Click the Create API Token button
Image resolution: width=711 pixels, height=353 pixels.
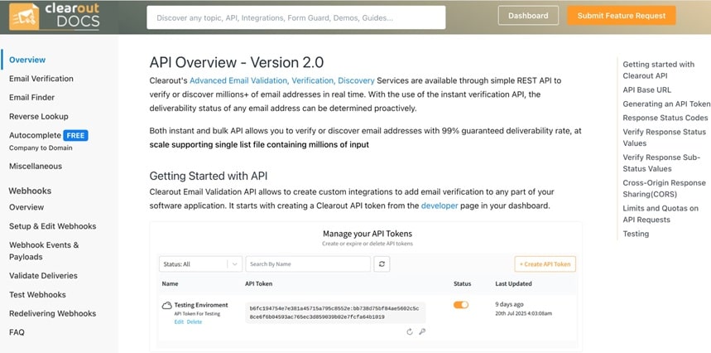545,264
